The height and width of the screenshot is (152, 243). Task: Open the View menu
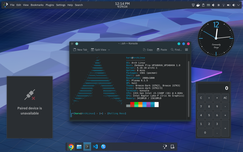26,5
